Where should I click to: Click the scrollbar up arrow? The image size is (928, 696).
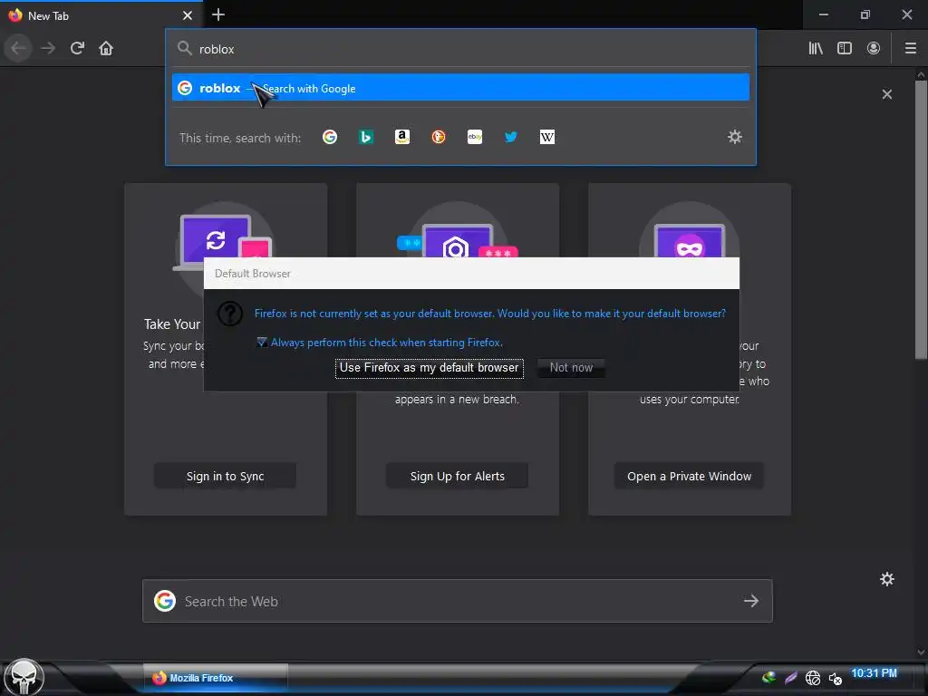[921, 75]
